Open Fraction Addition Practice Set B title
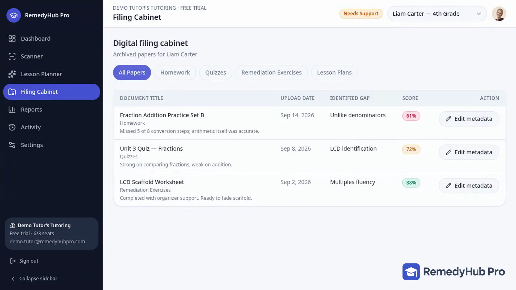 click(162, 115)
